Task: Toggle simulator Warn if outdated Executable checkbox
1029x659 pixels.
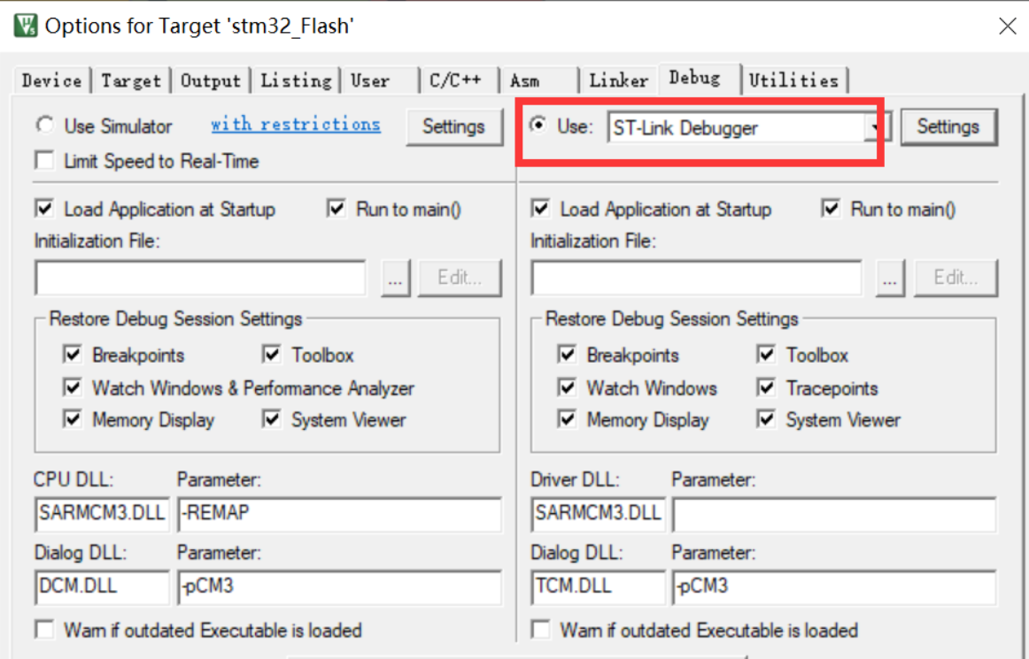Action: [x=44, y=630]
